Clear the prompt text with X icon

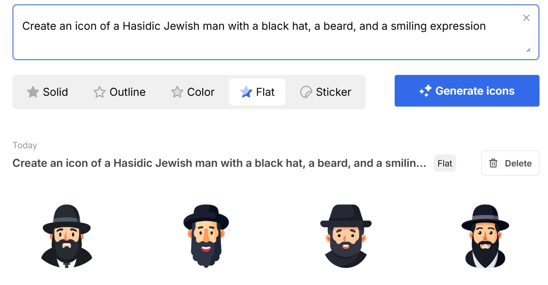pos(526,18)
